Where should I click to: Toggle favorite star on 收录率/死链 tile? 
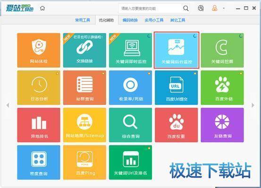pos(149,73)
